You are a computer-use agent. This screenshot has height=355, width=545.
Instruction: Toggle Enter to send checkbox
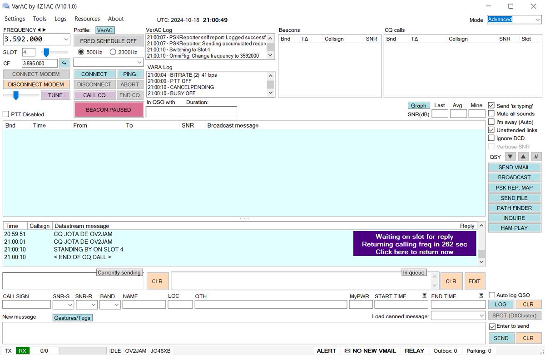tap(492, 326)
